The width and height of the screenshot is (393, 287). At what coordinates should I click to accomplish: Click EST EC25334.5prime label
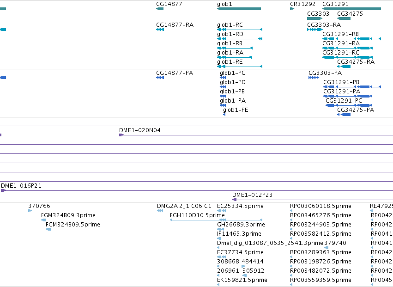pyautogui.click(x=240, y=206)
